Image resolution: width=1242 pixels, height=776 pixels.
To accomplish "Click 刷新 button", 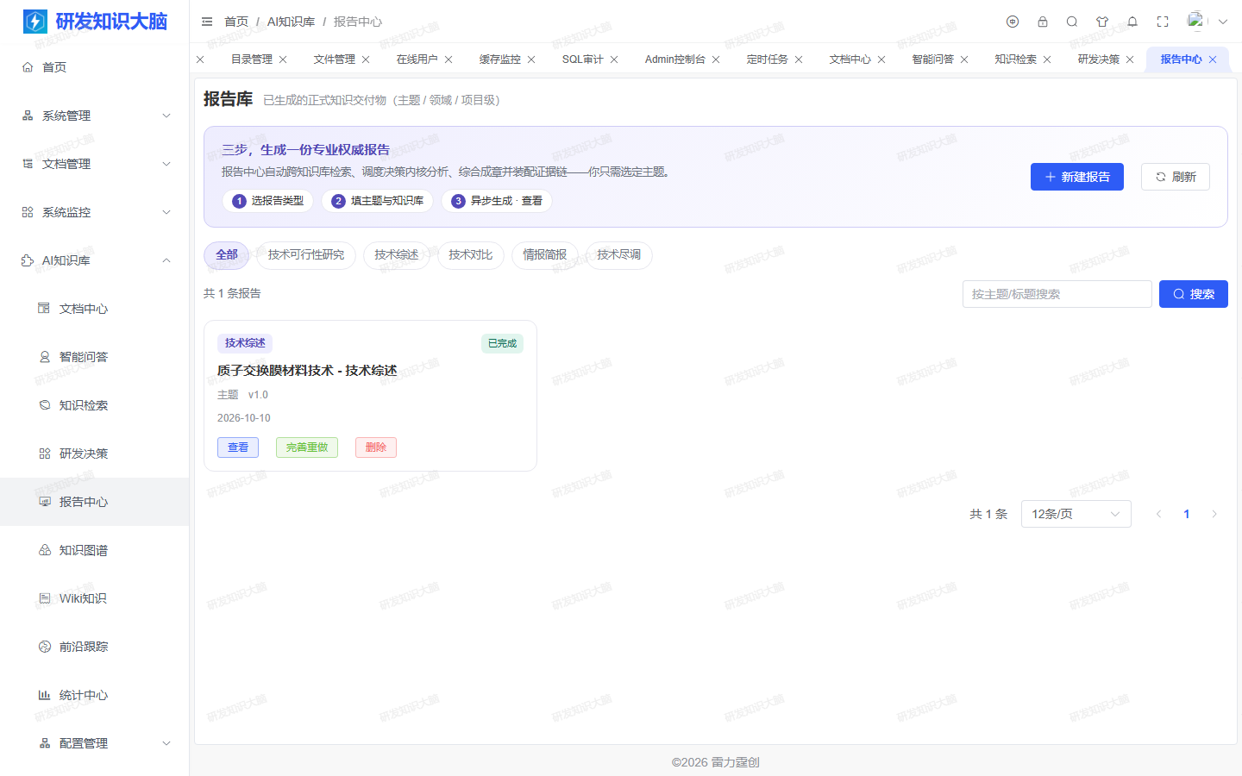I will [1175, 177].
